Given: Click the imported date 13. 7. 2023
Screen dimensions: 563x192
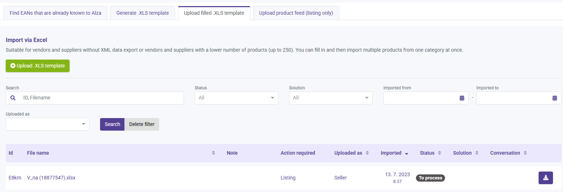Looking at the screenshot, I should (397, 174).
